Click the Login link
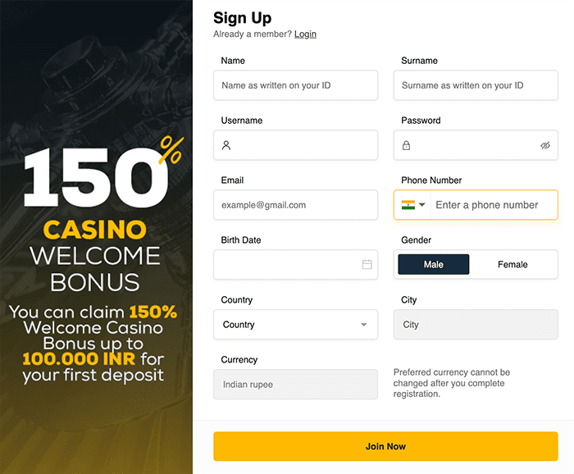 305,34
